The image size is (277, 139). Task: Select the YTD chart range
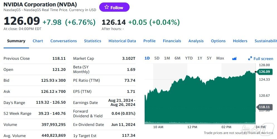click(189, 58)
